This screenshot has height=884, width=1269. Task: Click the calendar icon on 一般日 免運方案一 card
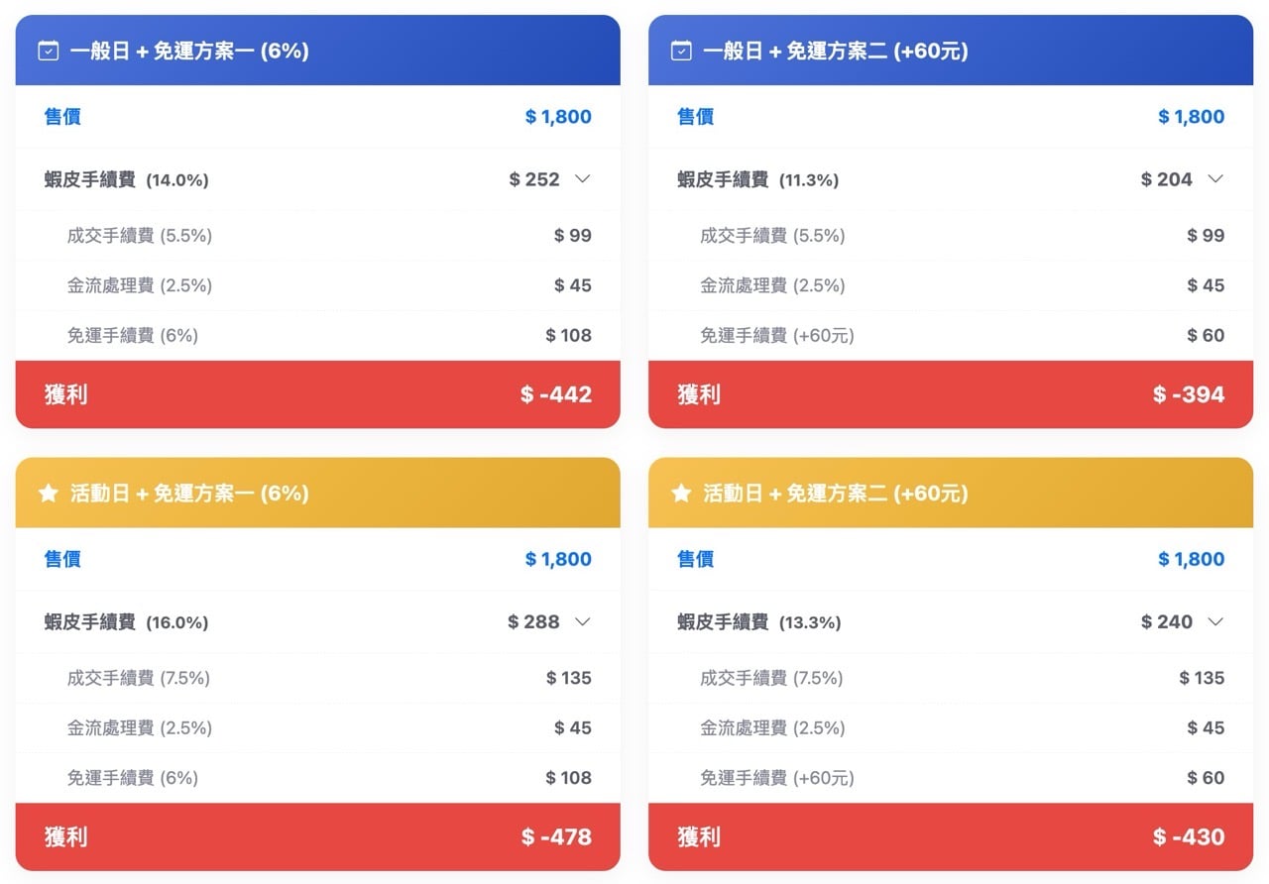click(47, 50)
